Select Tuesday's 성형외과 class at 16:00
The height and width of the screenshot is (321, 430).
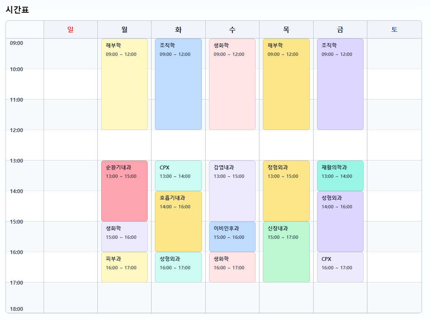(178, 267)
